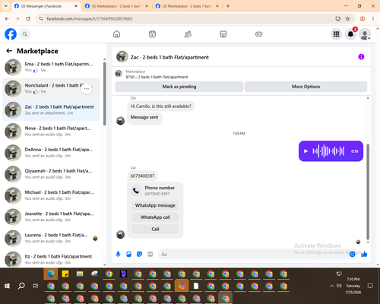Open Sticky Notes from the taskbar
Image resolution: width=380 pixels, height=304 pixels.
65,274
